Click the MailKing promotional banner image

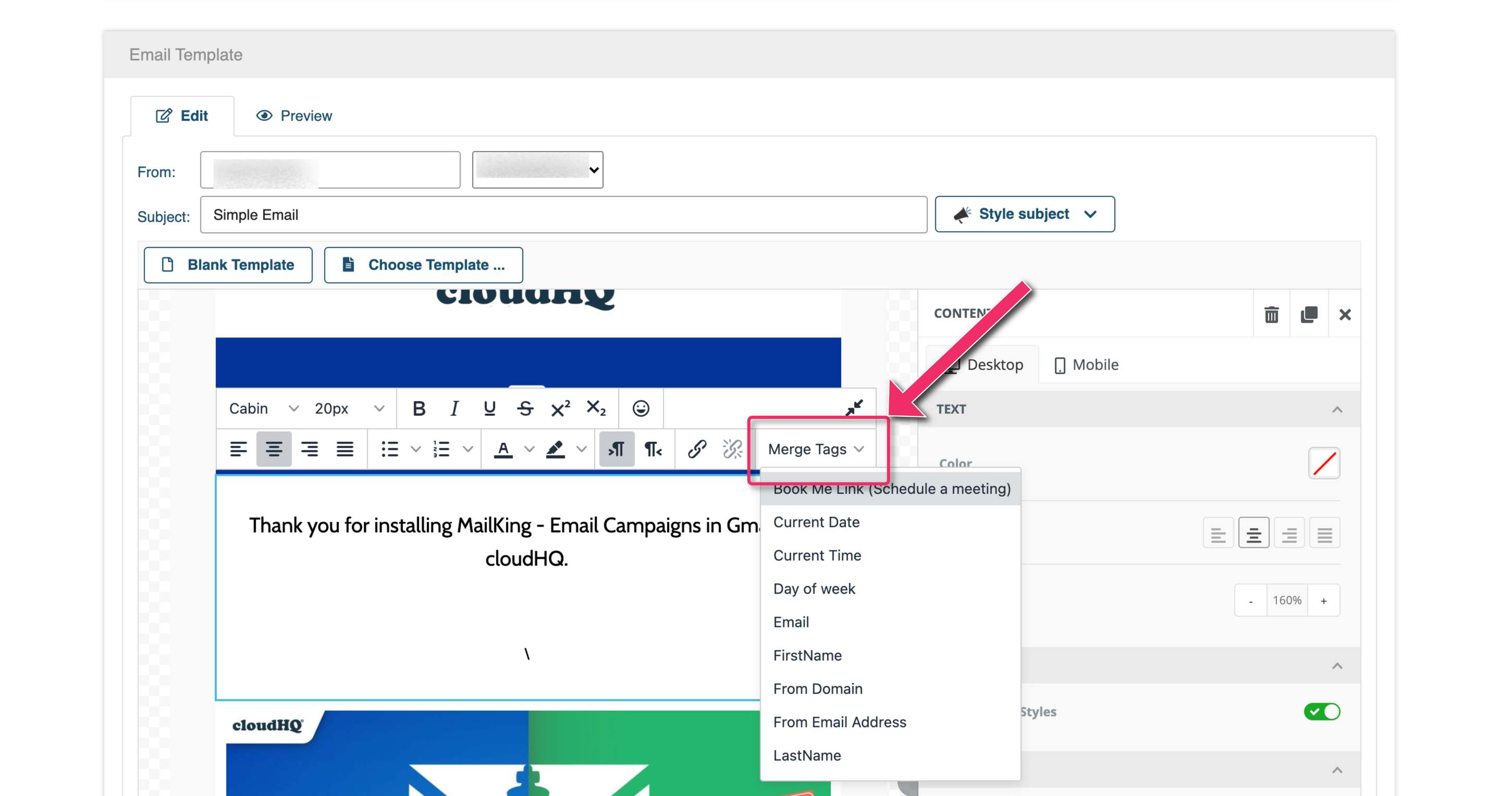pyautogui.click(x=528, y=753)
